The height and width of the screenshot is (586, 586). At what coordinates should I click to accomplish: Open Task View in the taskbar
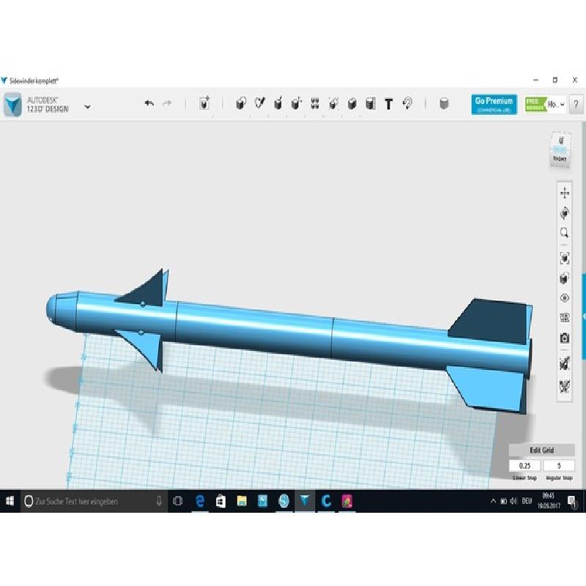[178, 501]
